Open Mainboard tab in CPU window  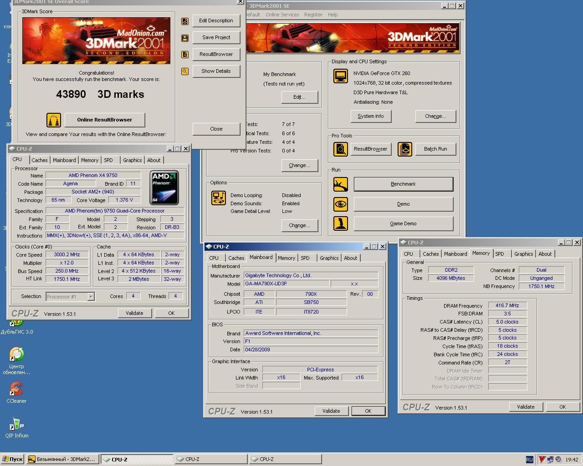64,160
